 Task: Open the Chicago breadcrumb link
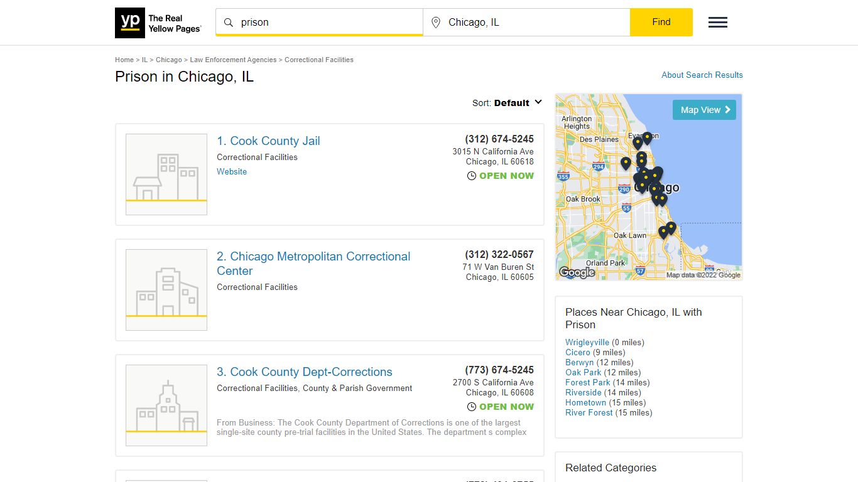169,60
